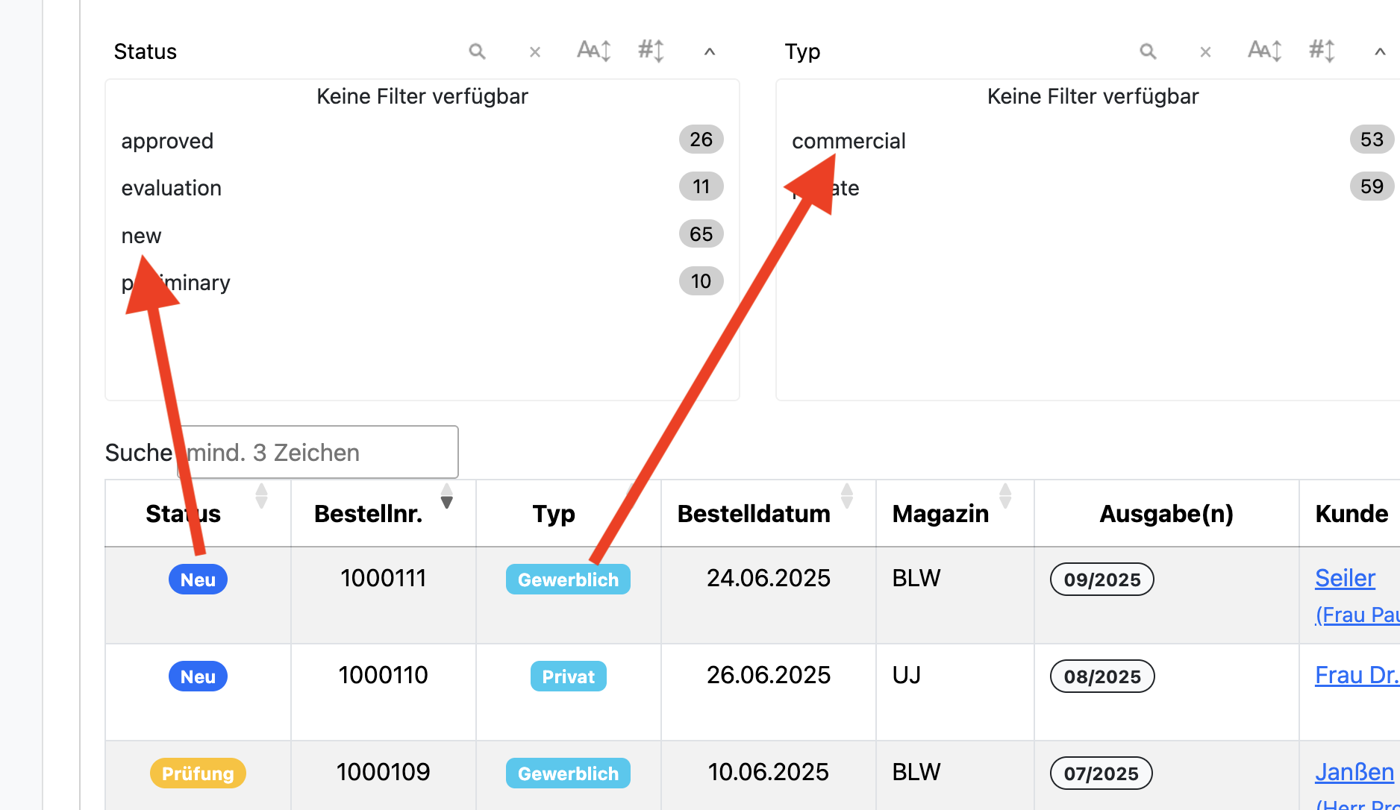Open customer link Janßen
This screenshot has height=810, width=1400.
pyautogui.click(x=1354, y=772)
